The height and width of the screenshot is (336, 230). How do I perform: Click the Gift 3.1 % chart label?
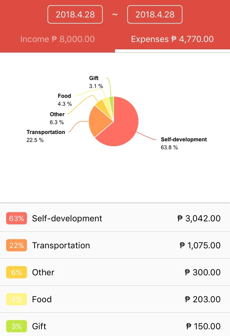click(96, 82)
